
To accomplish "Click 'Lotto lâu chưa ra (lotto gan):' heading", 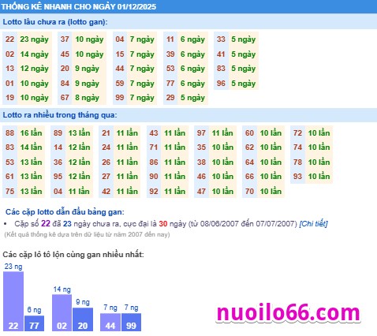I will point(55,22).
